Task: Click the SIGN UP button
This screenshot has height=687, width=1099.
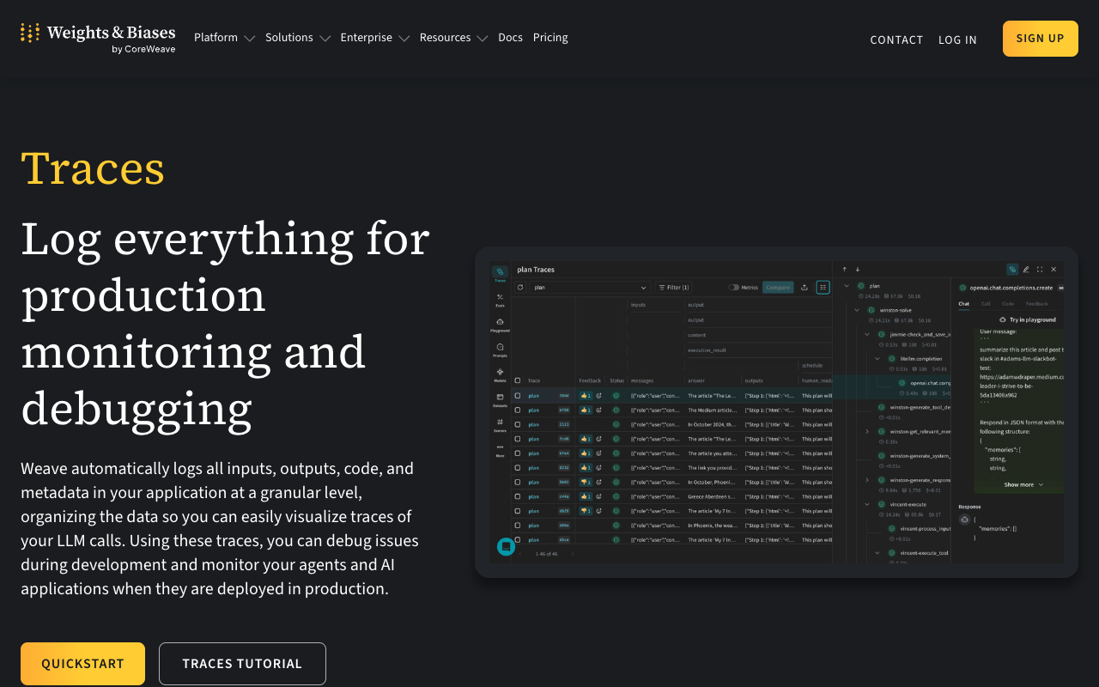Action: pos(1041,39)
